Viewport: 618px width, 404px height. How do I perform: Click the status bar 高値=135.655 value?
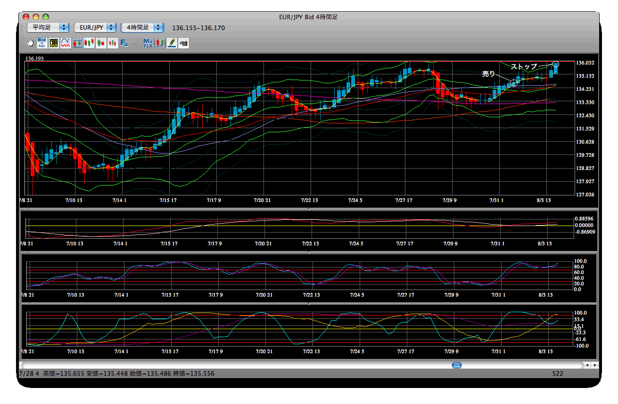tap(64, 373)
